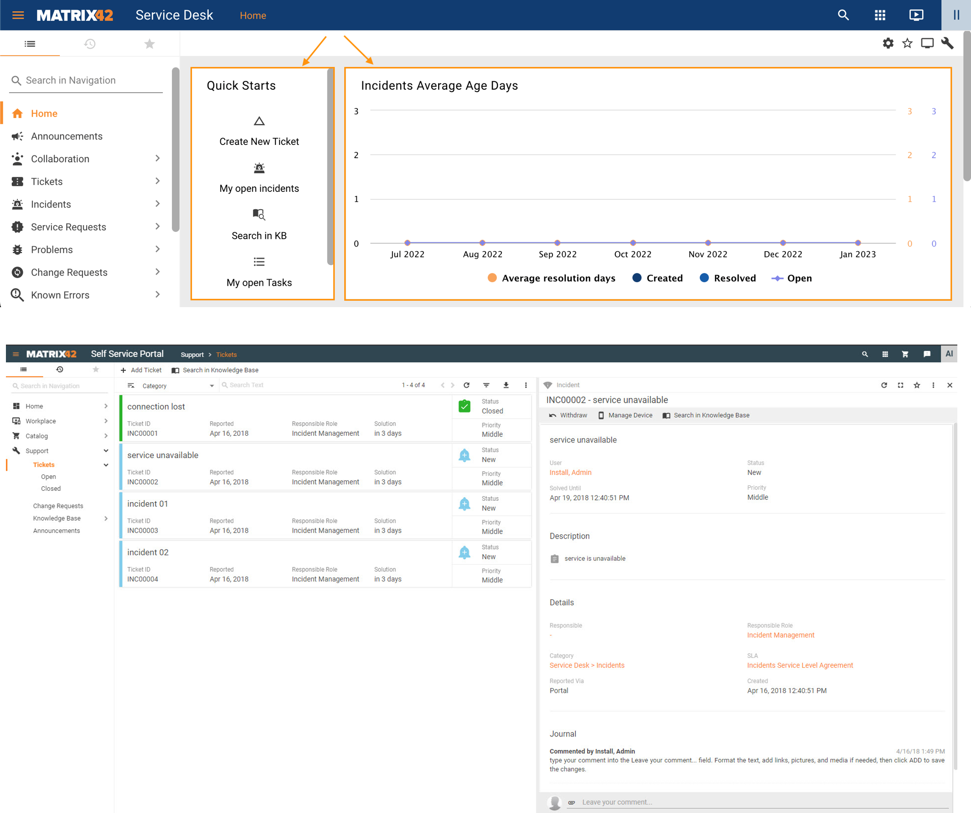Switch to the history tab in navigation
This screenshot has width=971, height=813.
tap(90, 44)
